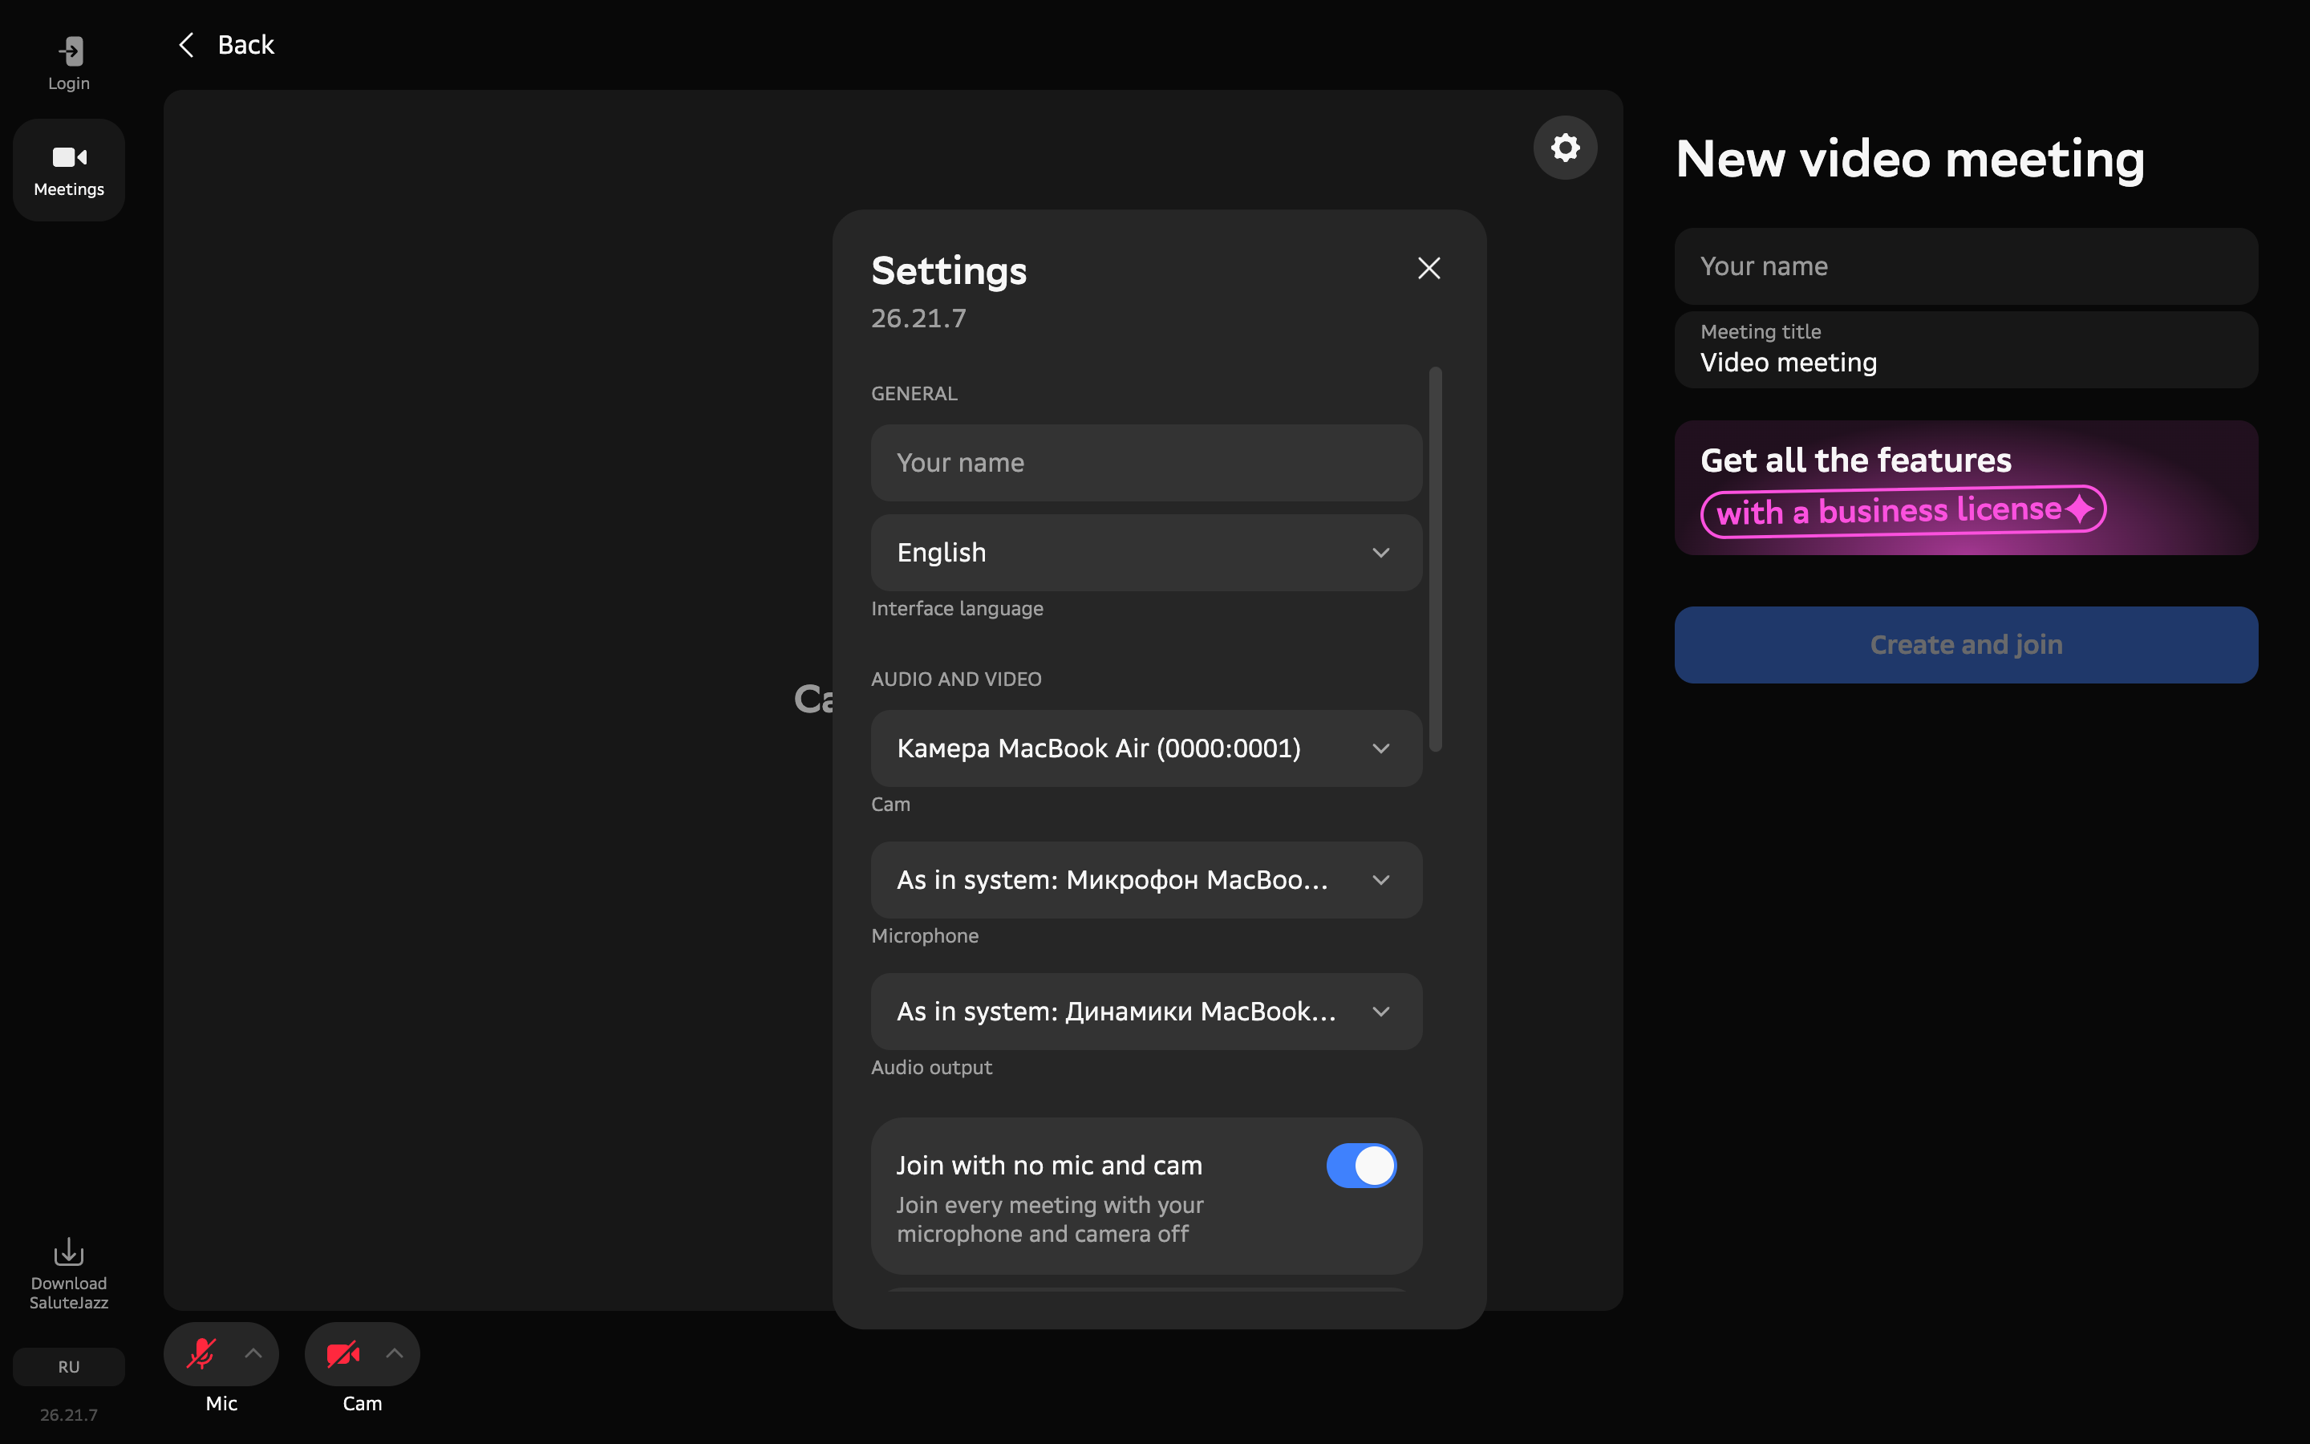Edit the Meeting title field
Viewport: 2310px width, 1444px height.
pyautogui.click(x=1965, y=350)
